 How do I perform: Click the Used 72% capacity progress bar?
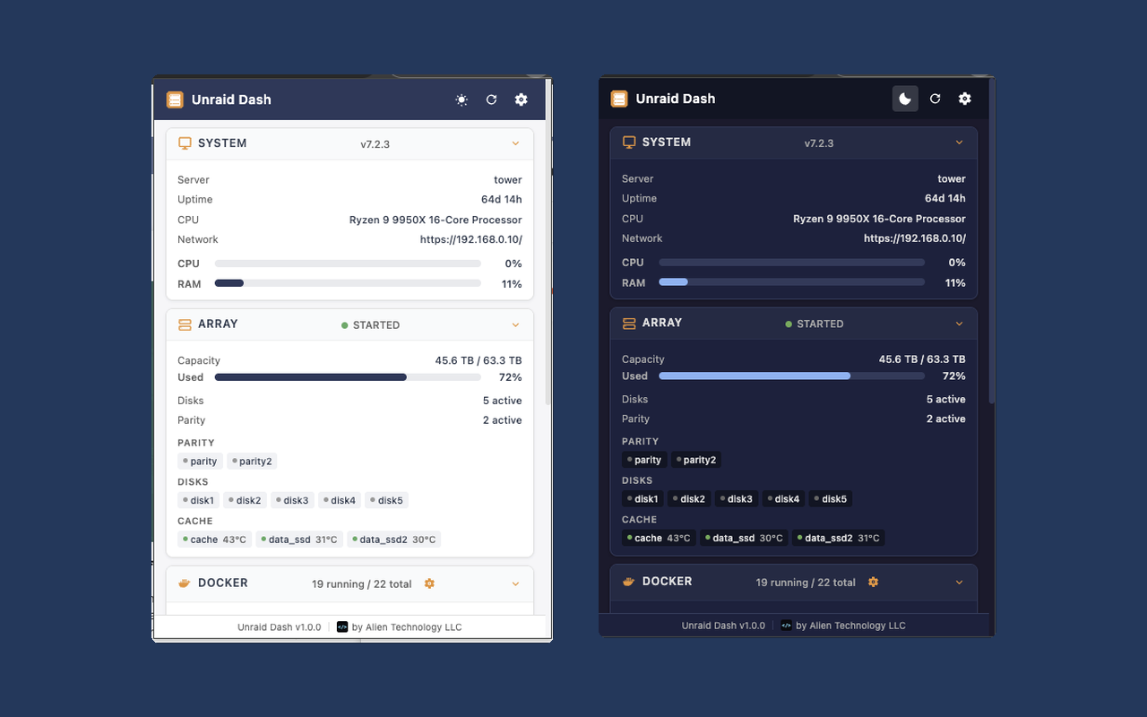[x=348, y=376]
